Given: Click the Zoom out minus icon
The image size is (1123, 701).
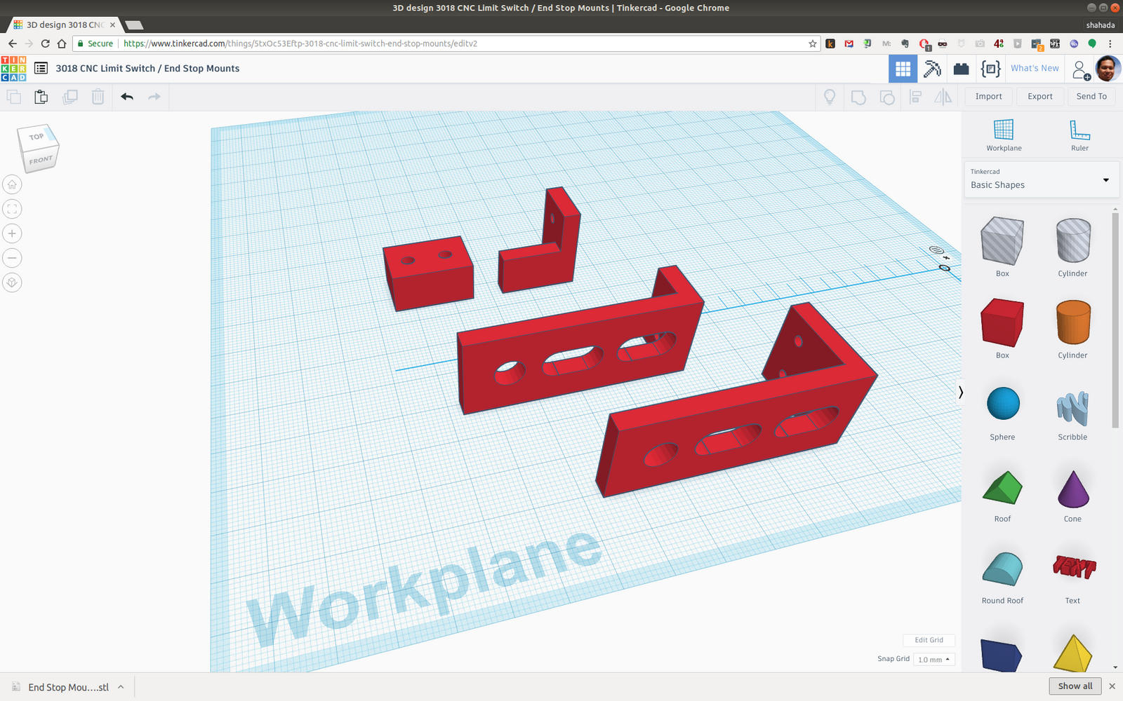Looking at the screenshot, I should point(12,258).
